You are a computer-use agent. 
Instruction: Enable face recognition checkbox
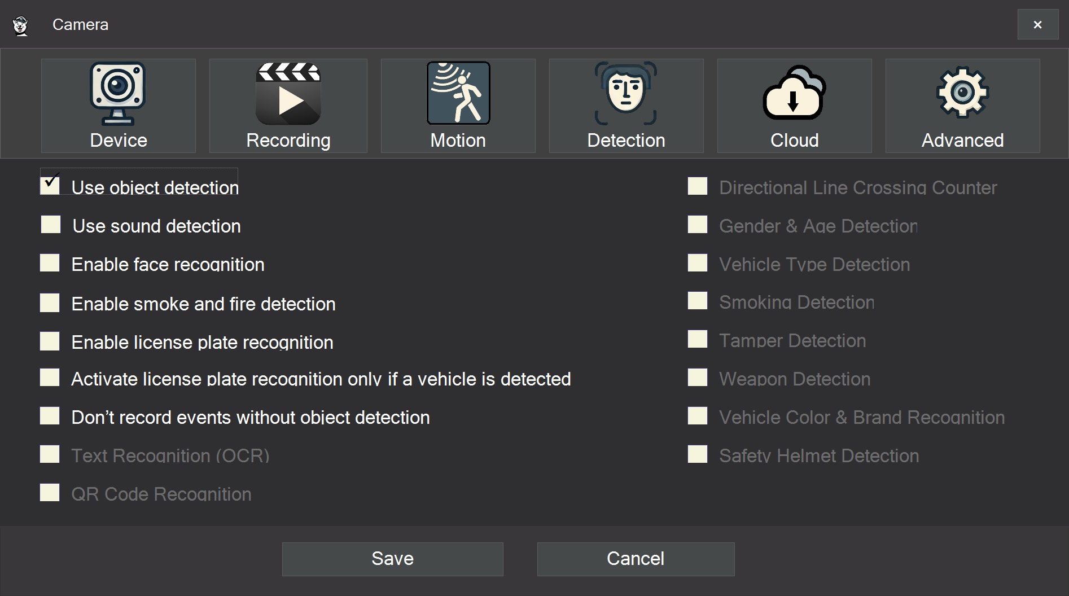(x=50, y=263)
